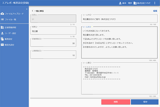Screen dimensions: 160x107
Task: Click signature address line 〒100-0001
Action: click(102, 73)
